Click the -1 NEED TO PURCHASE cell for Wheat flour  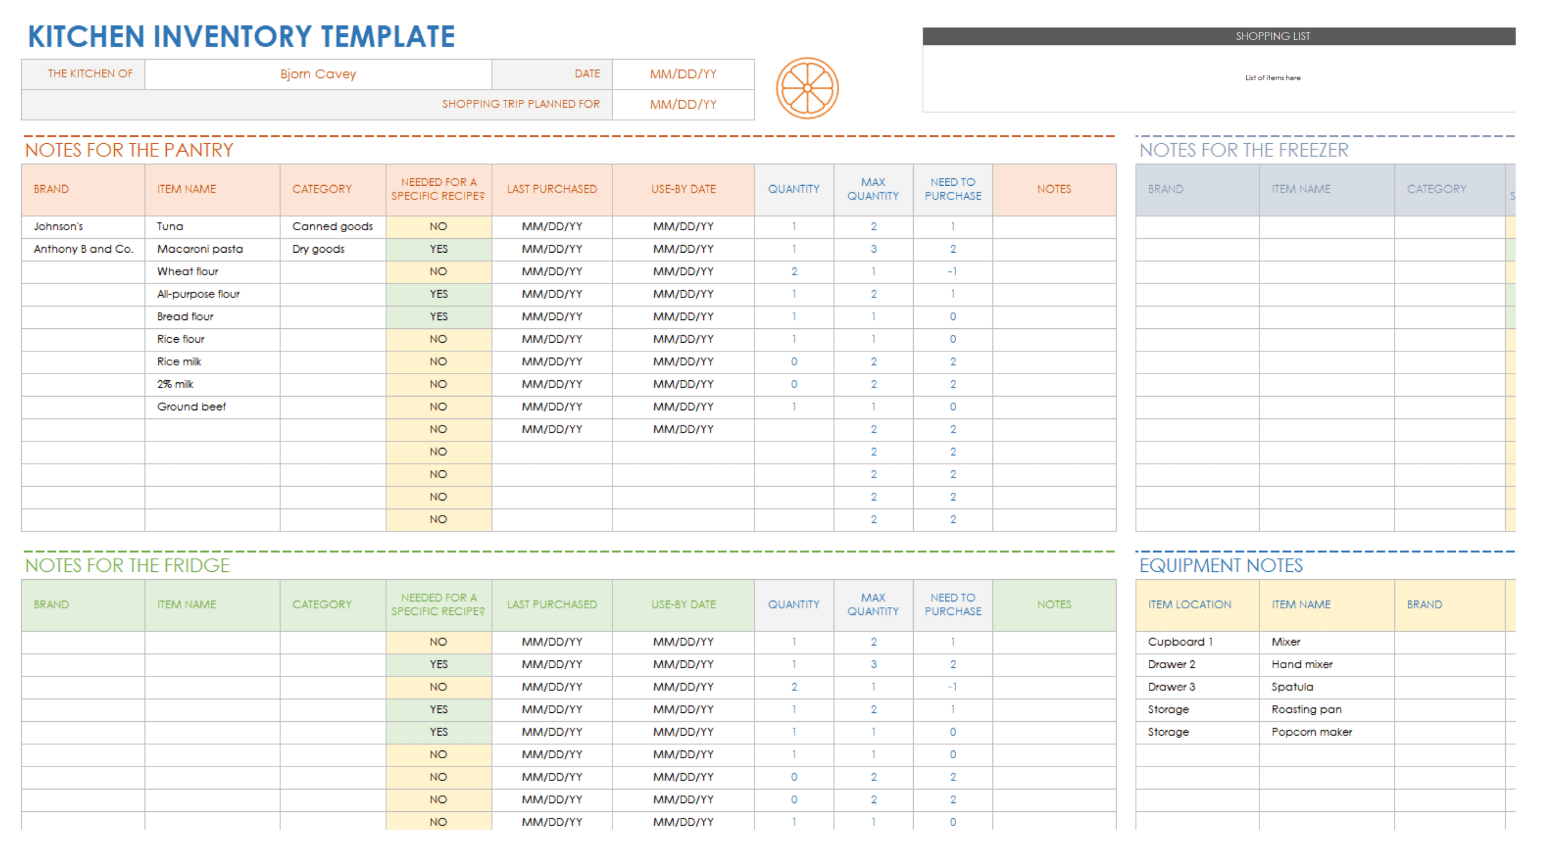(952, 271)
